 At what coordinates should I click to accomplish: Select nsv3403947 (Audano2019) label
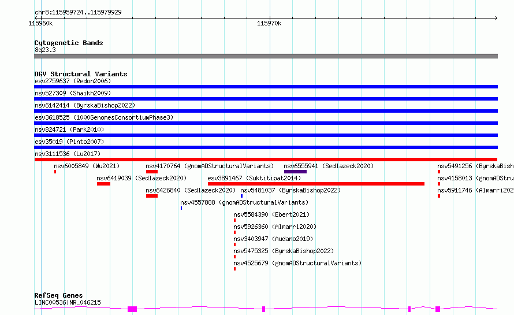coord(273,239)
